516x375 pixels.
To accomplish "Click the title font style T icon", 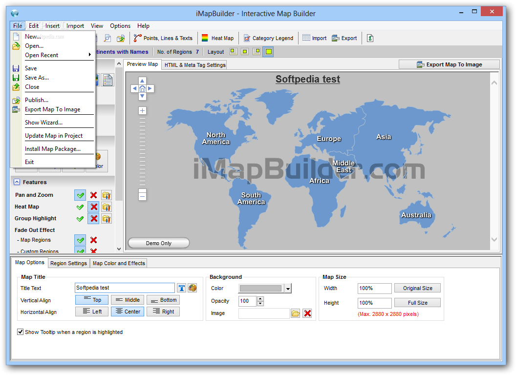I will (x=182, y=288).
